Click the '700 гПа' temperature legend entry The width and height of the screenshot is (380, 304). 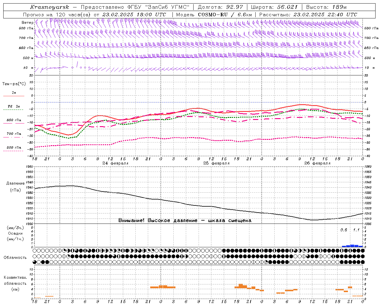14,134
